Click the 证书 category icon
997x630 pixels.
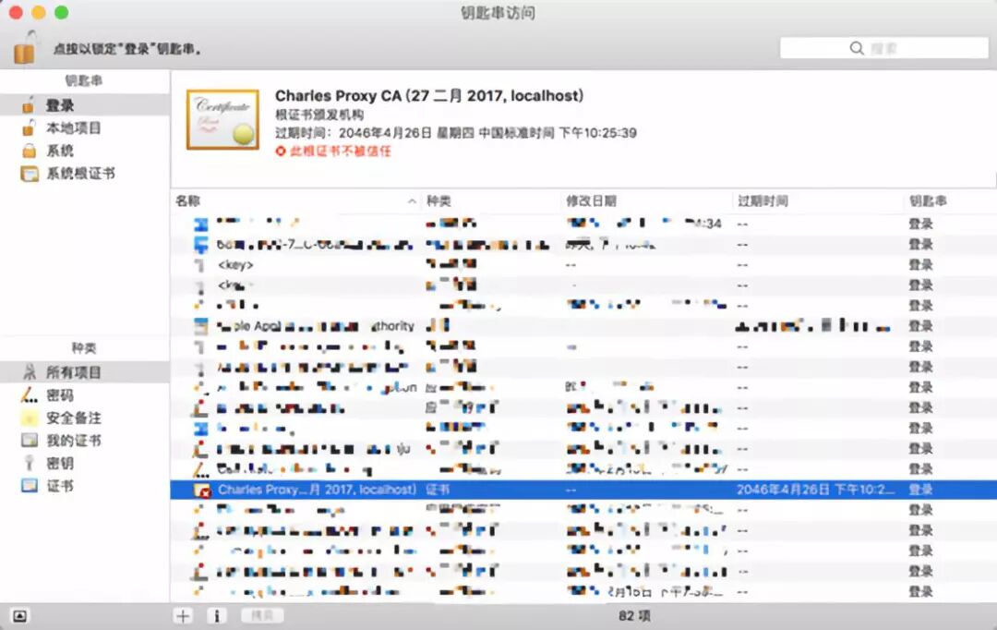(x=30, y=486)
